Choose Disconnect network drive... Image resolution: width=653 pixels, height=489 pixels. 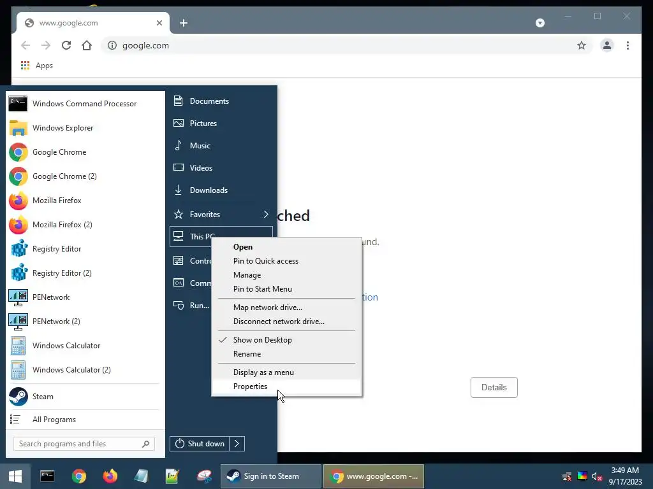pos(286,322)
